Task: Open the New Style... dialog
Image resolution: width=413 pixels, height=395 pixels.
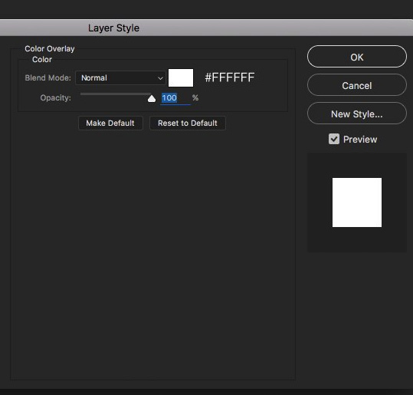Action: point(356,114)
